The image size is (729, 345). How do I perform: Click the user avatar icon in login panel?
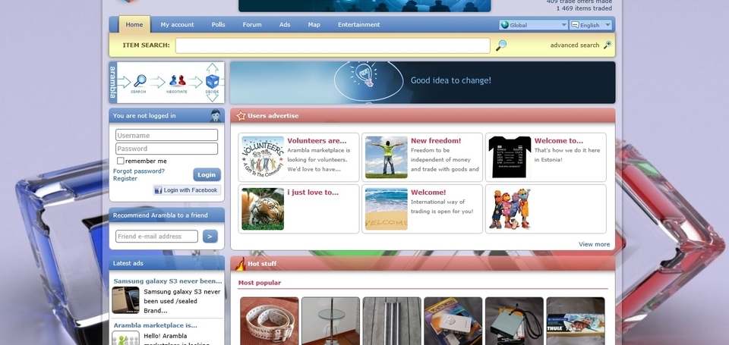tap(215, 115)
